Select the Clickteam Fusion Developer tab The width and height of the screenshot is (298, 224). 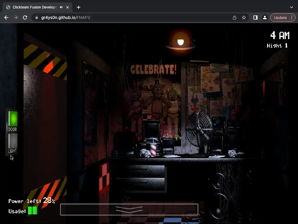[35, 7]
